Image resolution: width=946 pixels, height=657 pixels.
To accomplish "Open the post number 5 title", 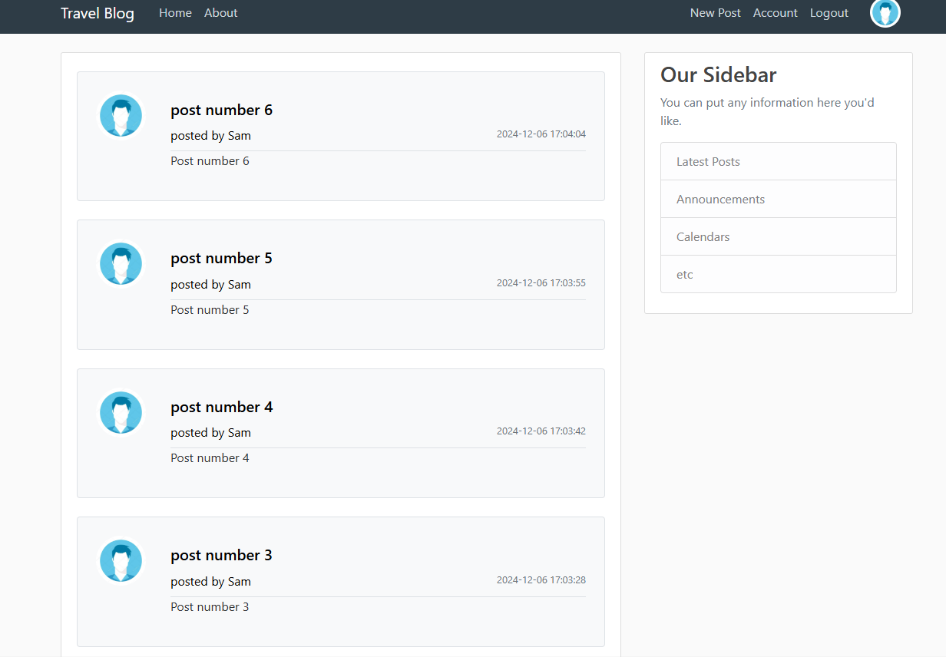I will point(221,258).
